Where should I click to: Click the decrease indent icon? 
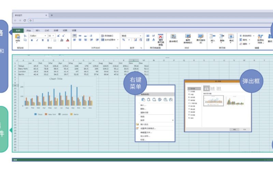coord(91,40)
